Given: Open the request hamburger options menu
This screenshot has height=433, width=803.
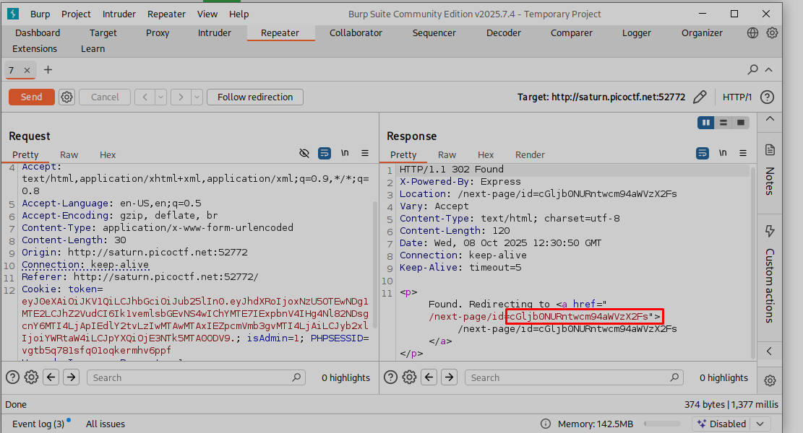Looking at the screenshot, I should pos(365,154).
